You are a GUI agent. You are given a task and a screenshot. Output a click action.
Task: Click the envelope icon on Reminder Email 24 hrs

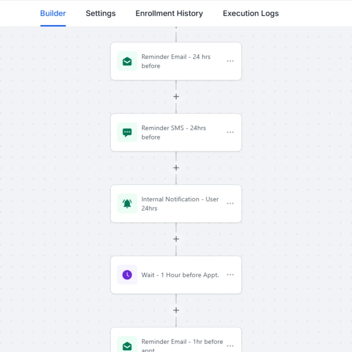coord(127,61)
